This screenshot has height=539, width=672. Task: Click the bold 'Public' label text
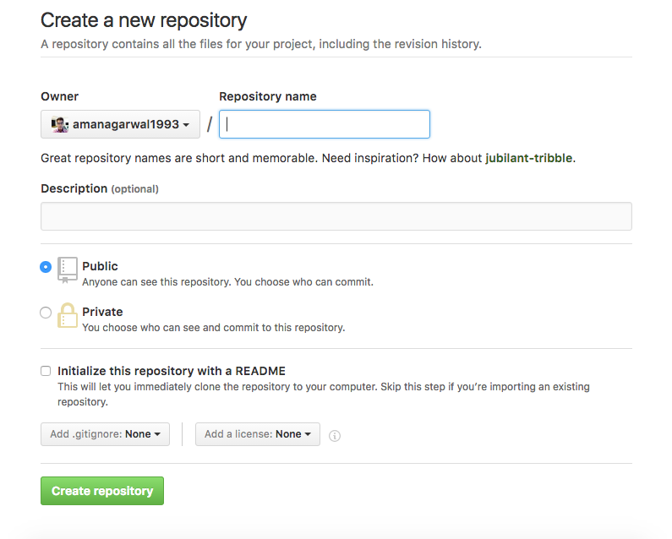(100, 266)
